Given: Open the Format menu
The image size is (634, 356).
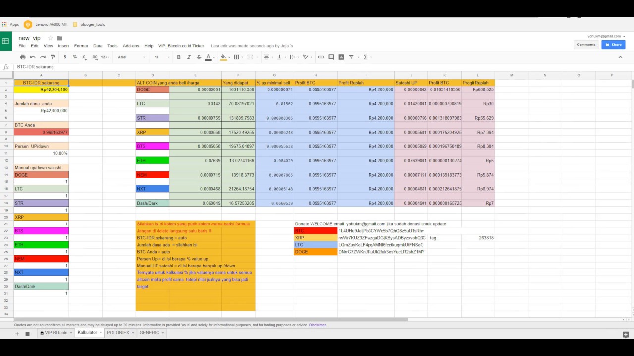Looking at the screenshot, I should pos(81,46).
